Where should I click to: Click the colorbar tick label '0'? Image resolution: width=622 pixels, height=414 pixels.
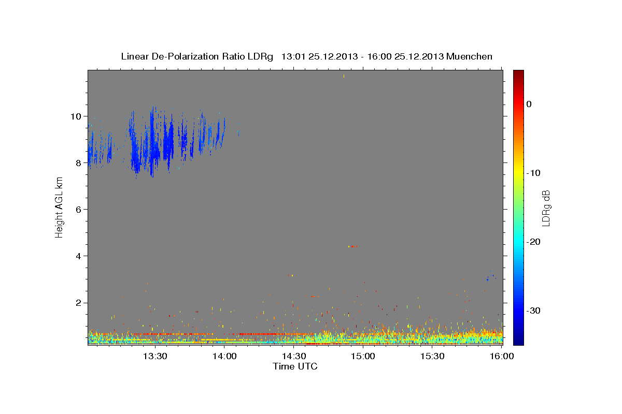point(529,104)
